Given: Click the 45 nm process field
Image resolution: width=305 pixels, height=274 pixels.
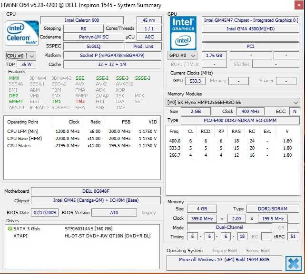Looking at the screenshot, I should [x=149, y=20].
